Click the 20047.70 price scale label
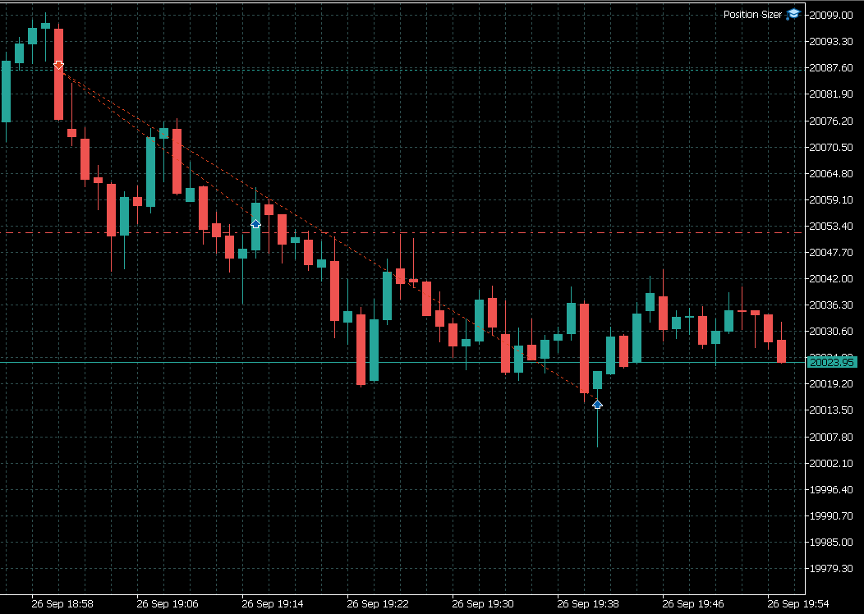Viewport: 864px width, 614px height. pyautogui.click(x=830, y=252)
